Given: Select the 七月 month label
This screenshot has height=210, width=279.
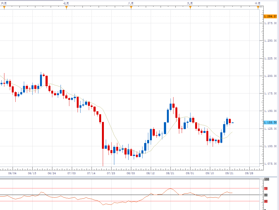Looking at the screenshot, I should click(x=66, y=3).
